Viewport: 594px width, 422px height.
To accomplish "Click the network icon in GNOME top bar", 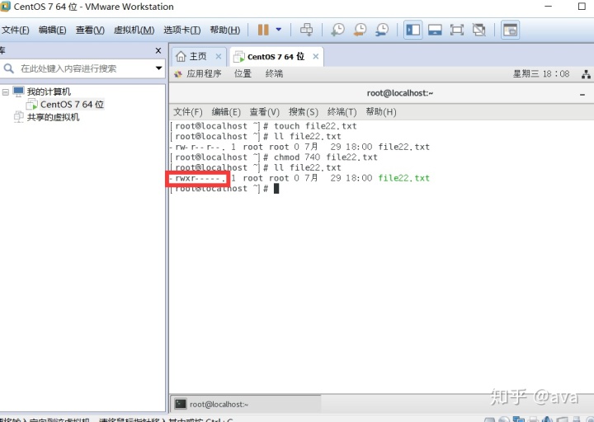I will tap(586, 74).
